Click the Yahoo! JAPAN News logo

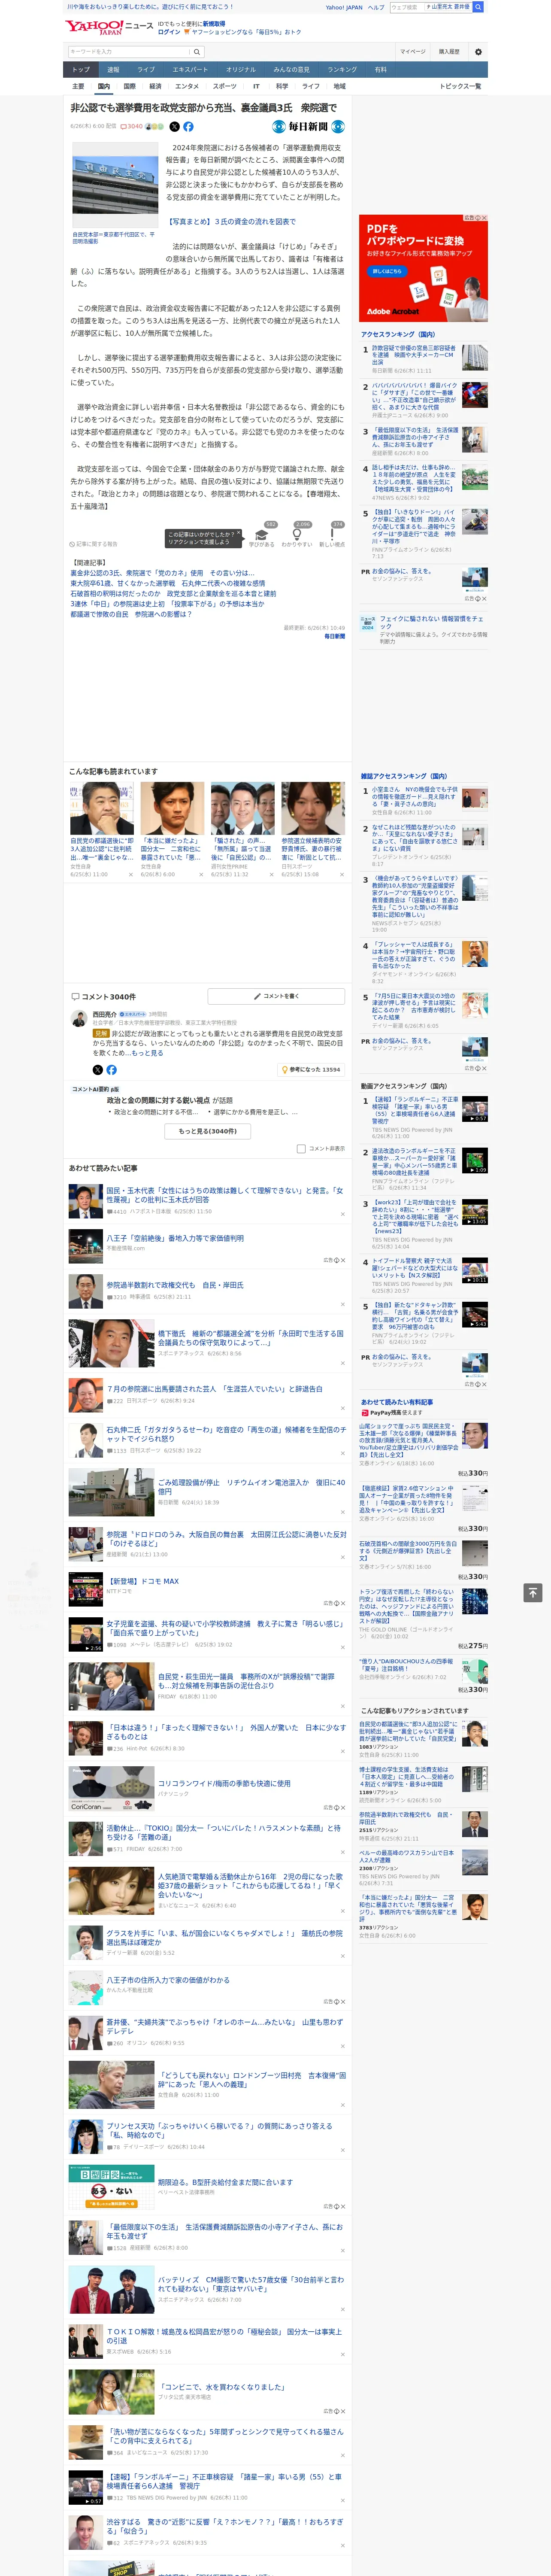point(109,27)
